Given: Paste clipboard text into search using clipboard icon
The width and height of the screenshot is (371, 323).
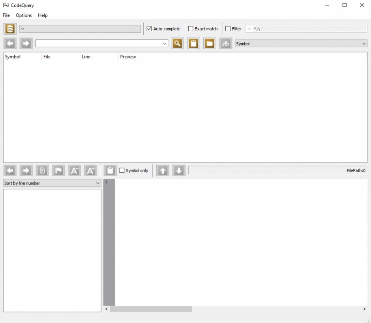Looking at the screenshot, I should [x=193, y=43].
